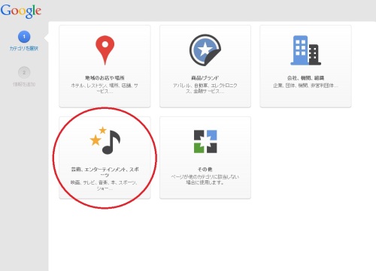
Task: Click the blue office buildings icon
Action: [x=305, y=50]
